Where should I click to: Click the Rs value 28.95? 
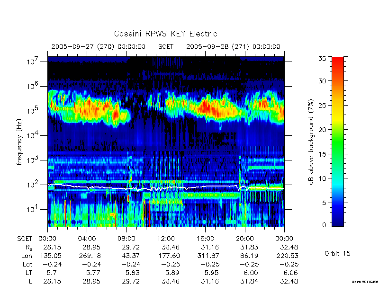pyautogui.click(x=92, y=247)
